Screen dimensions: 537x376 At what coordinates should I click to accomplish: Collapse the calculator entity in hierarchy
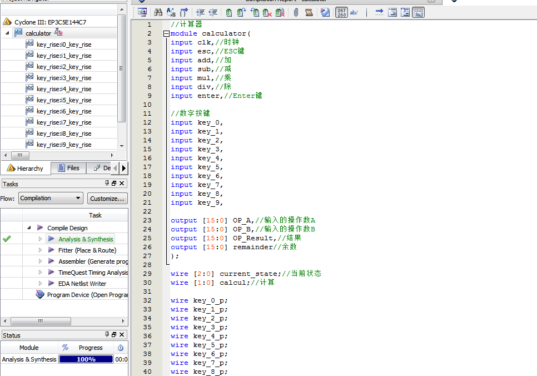(8, 33)
